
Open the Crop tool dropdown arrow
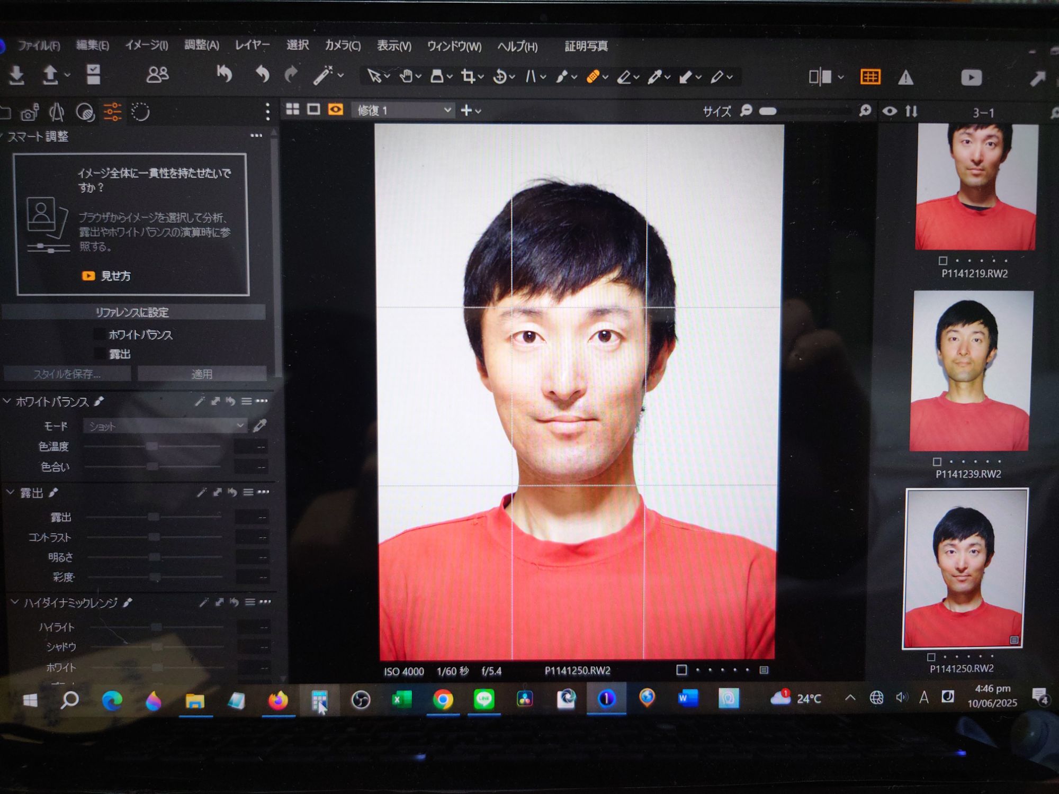point(481,77)
